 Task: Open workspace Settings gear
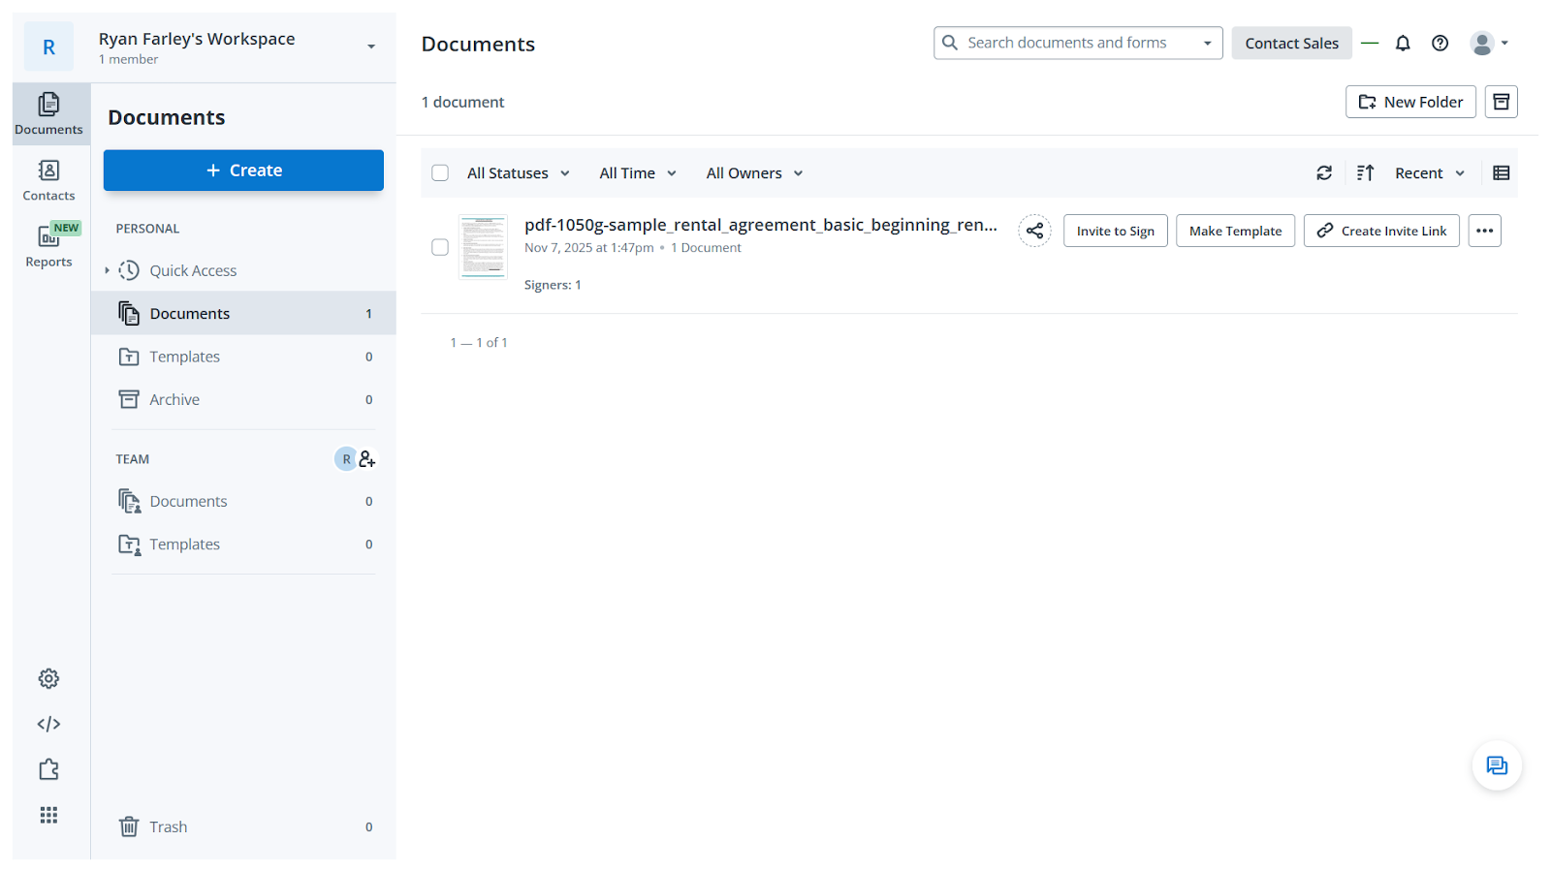tap(48, 678)
